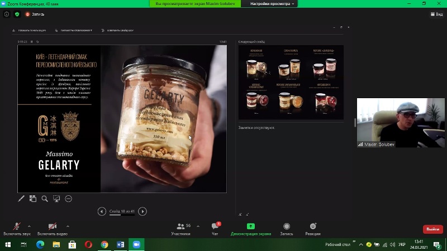Image resolution: width=447 pixels, height=251 pixels.
Task: Open the volume tray icon
Action: point(393,245)
